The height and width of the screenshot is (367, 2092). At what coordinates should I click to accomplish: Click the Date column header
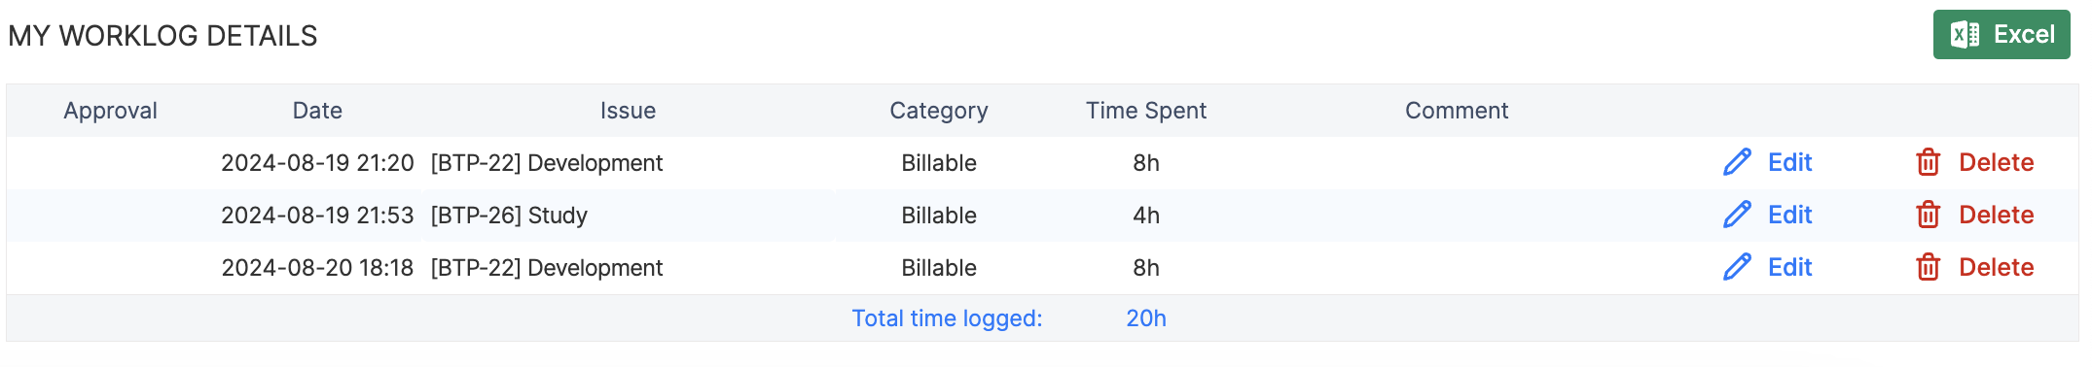coord(317,111)
